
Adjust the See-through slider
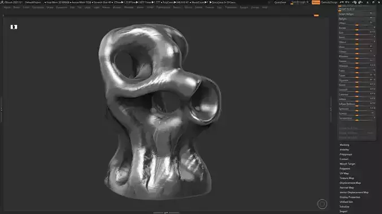(300, 2)
